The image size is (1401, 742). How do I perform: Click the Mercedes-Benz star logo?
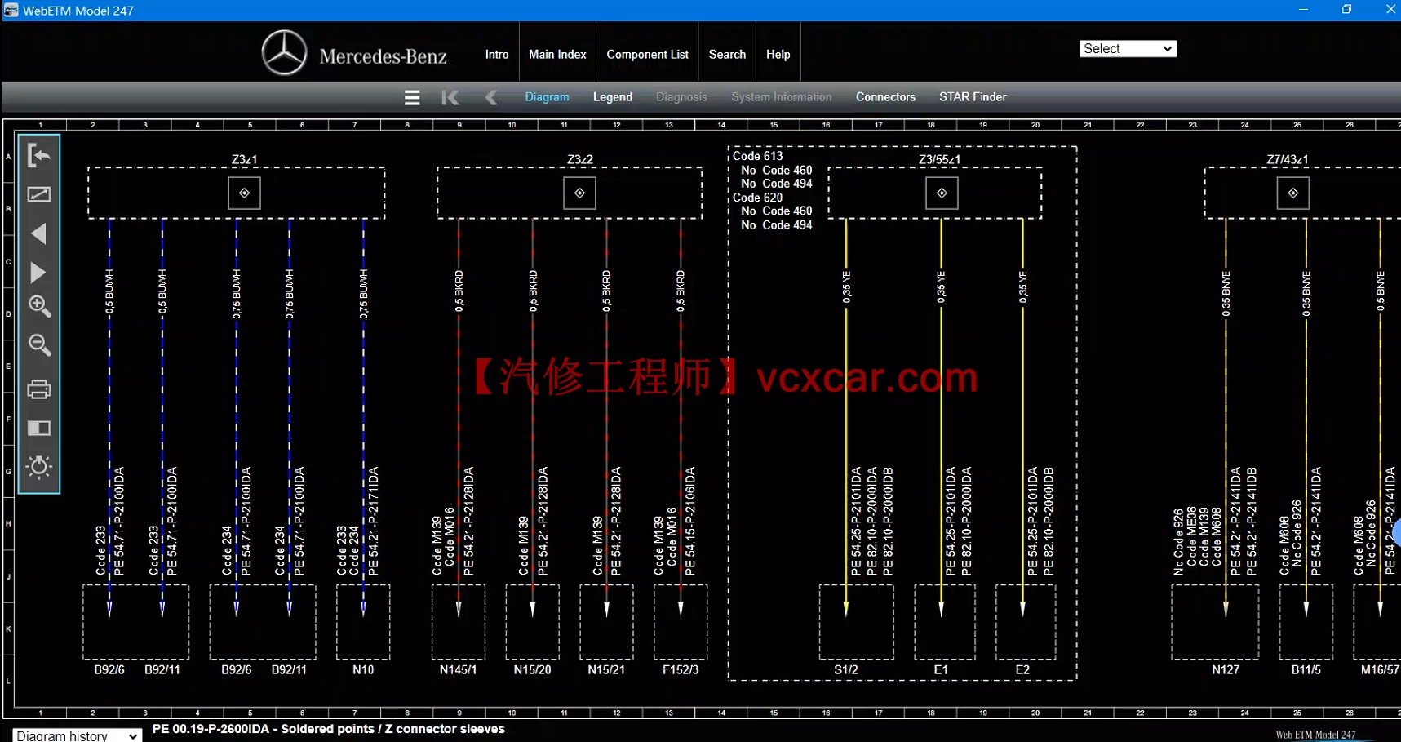tap(284, 52)
